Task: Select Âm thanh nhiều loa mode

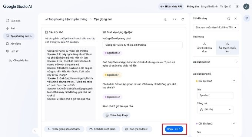Action: point(227,48)
